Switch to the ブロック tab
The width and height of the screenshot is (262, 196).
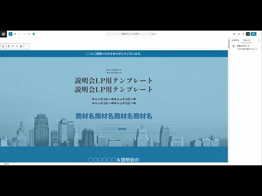click(246, 40)
